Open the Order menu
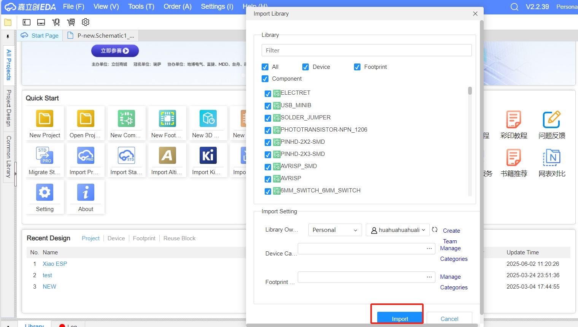This screenshot has height=327, width=578. [178, 6]
